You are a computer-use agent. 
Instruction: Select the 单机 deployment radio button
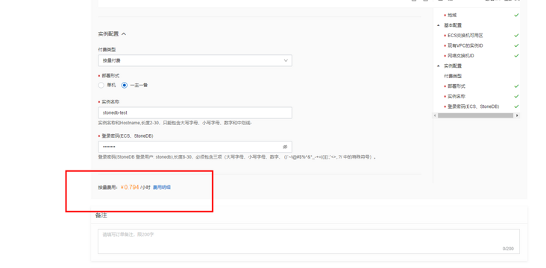(101, 85)
